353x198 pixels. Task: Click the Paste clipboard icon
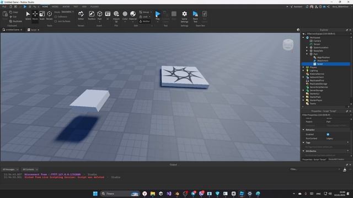pos(5,15)
